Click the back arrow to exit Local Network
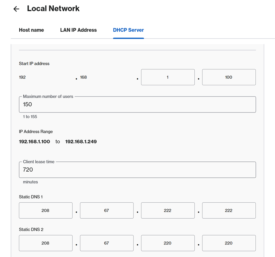Image resolution: width=275 pixels, height=257 pixels. 16,8
